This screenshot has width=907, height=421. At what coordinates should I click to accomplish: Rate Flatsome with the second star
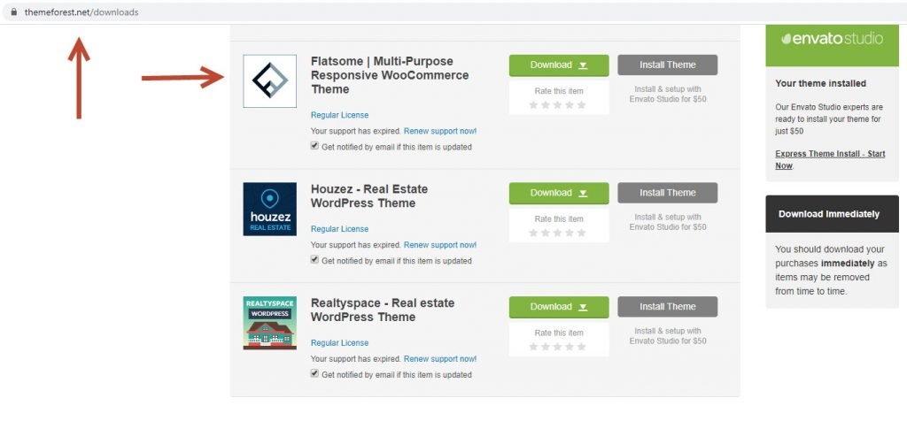[x=546, y=105]
